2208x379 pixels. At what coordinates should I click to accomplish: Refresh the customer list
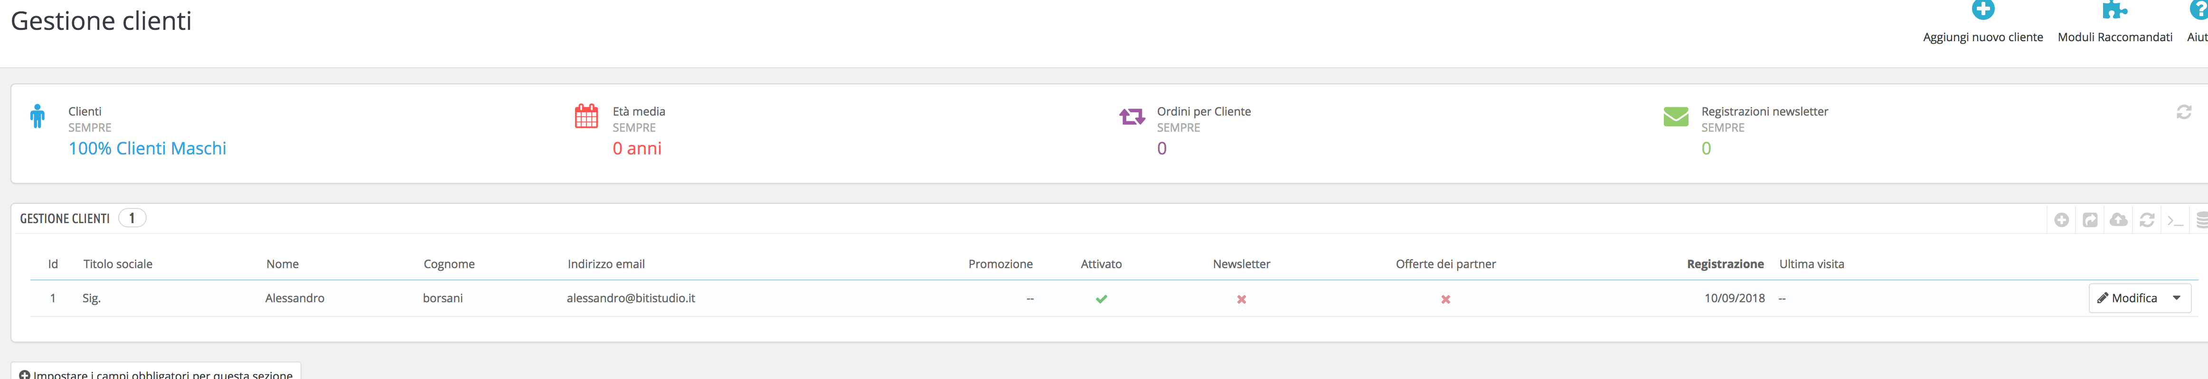click(x=2146, y=220)
